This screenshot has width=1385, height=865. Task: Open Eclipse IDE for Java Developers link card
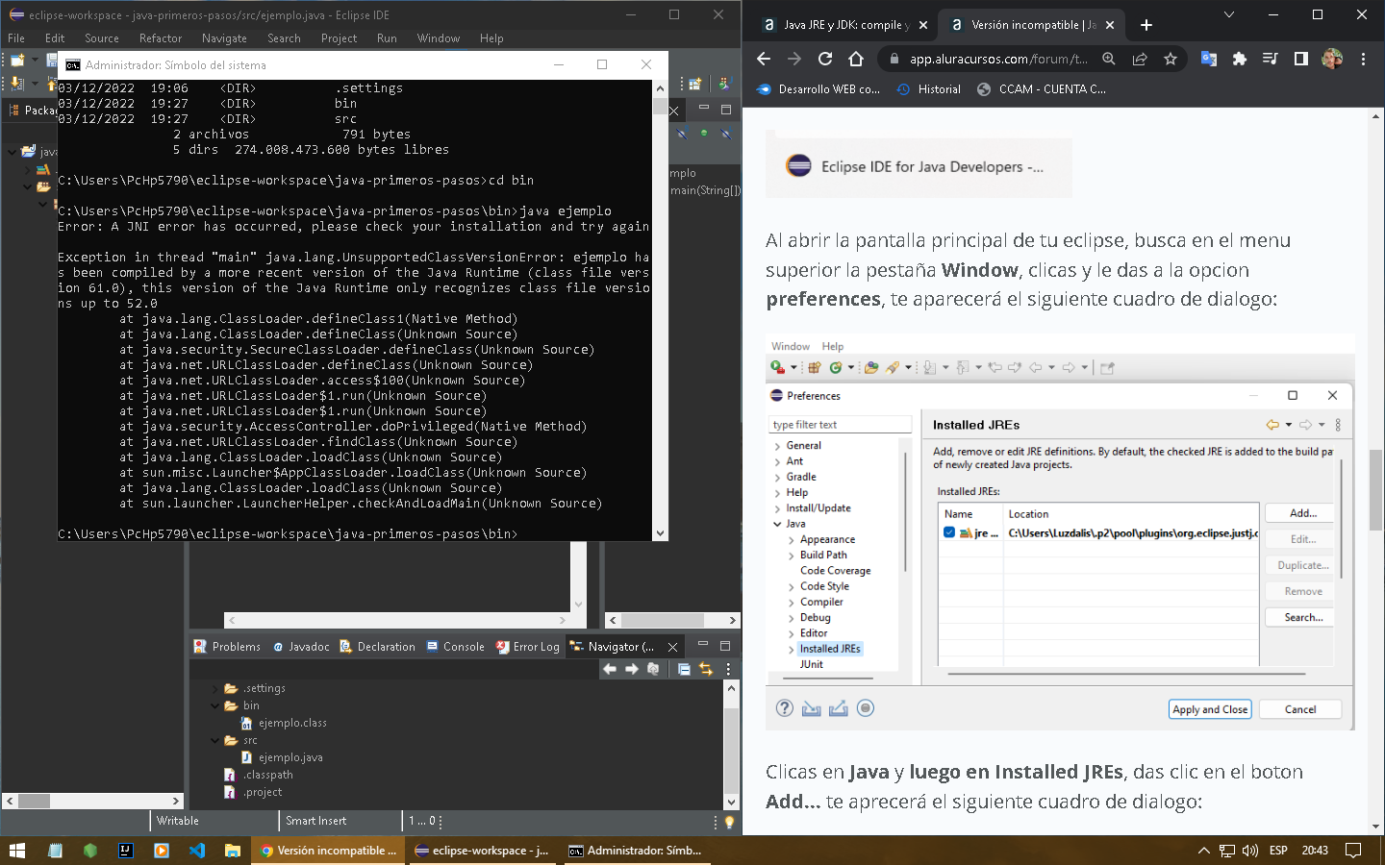(919, 166)
